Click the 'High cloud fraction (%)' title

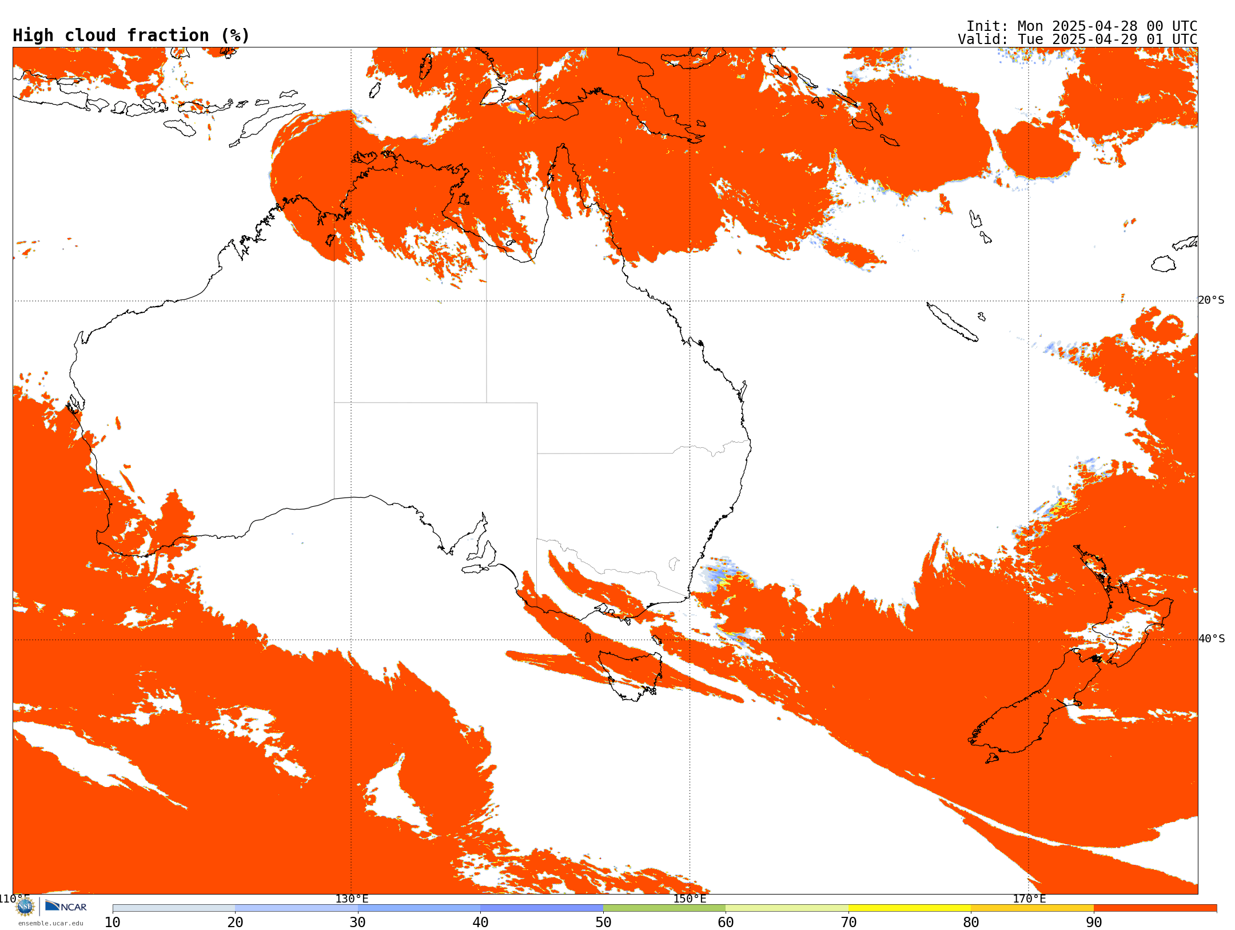(131, 35)
